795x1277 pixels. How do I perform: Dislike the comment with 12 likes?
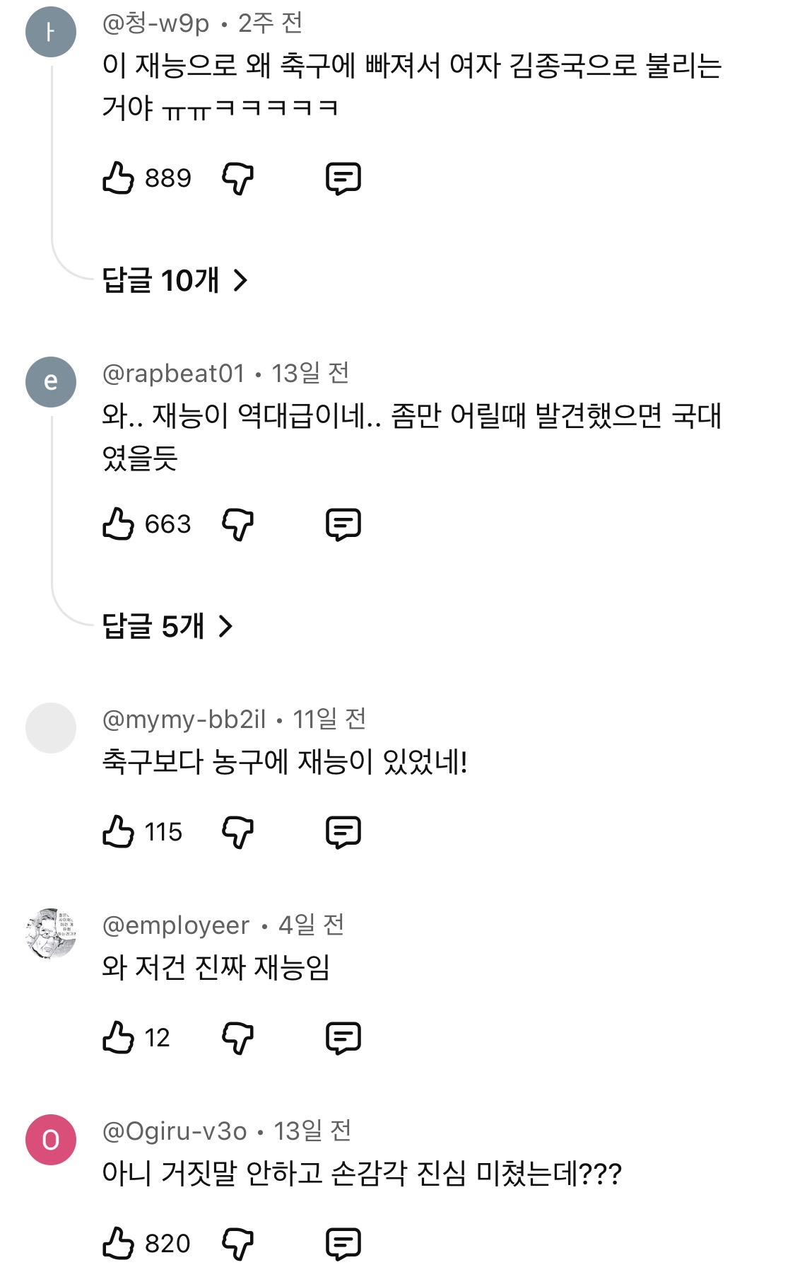237,1038
